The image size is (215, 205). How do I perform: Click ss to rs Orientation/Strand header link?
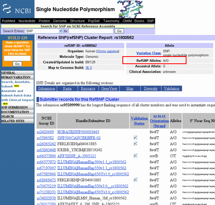point(159,121)
